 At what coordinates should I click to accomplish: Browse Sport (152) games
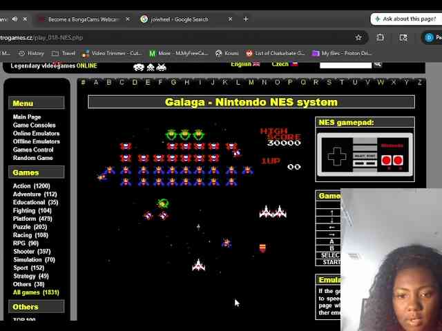coord(28,268)
